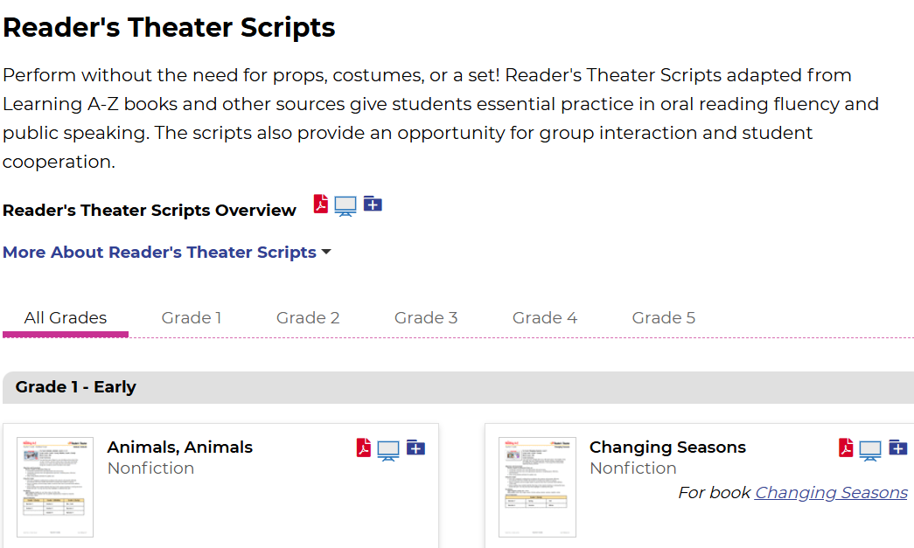Open the Reader's Theater Scripts Overview PDF icon
Screen dimensions: 914x548
(x=321, y=205)
